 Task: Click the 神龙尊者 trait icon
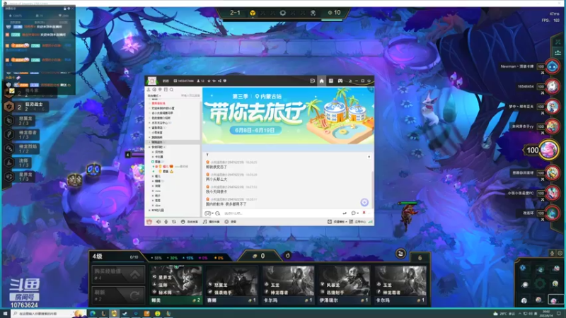pos(9,134)
